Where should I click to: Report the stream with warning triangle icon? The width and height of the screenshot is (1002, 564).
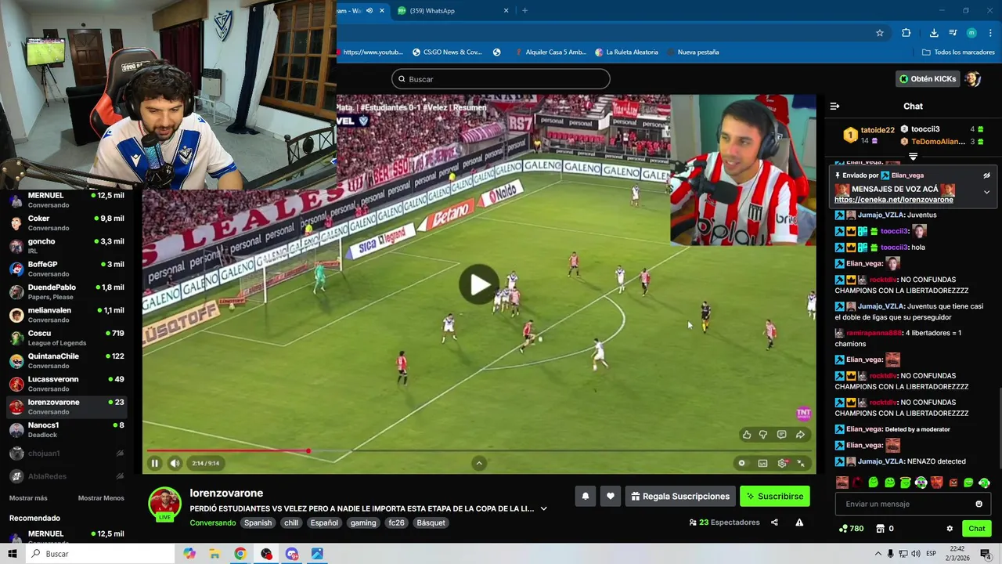tap(799, 522)
